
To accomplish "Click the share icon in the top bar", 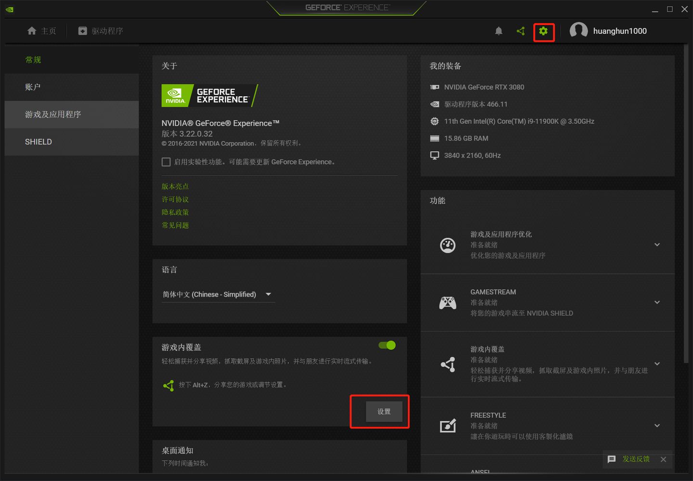I will coord(520,31).
